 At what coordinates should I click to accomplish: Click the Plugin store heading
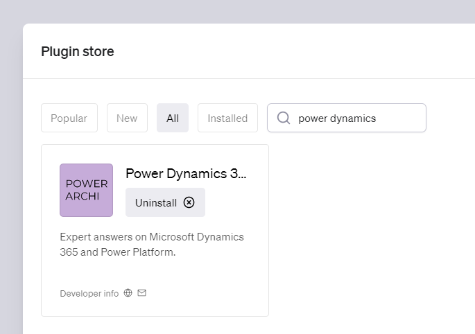78,51
